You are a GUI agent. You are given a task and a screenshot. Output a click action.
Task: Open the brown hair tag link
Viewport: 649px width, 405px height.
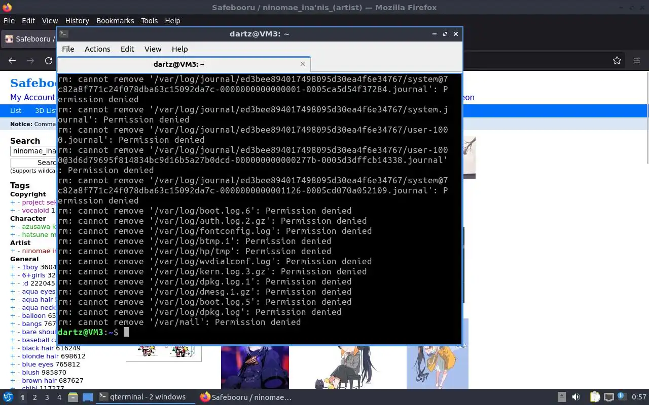pyautogui.click(x=40, y=380)
